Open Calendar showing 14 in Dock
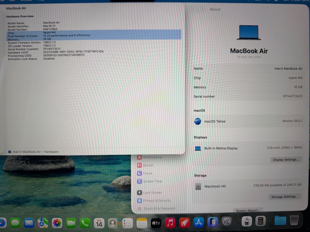The width and height of the screenshot is (310, 232). coord(99,223)
